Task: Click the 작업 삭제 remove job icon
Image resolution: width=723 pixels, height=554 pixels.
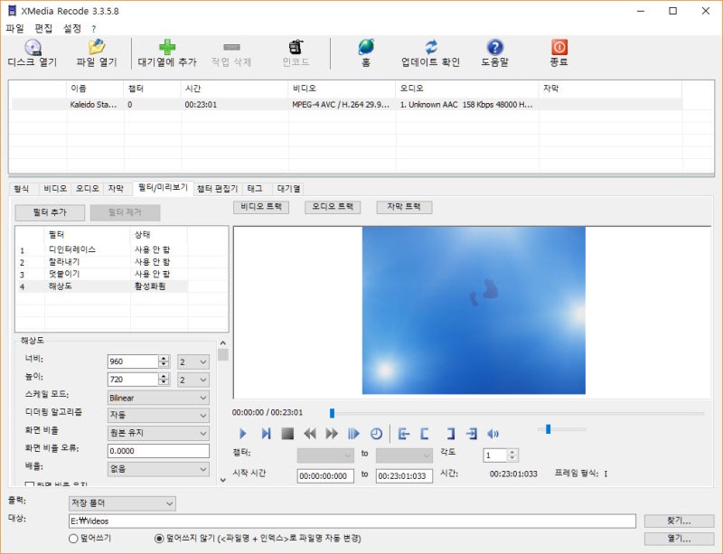Action: pyautogui.click(x=231, y=47)
